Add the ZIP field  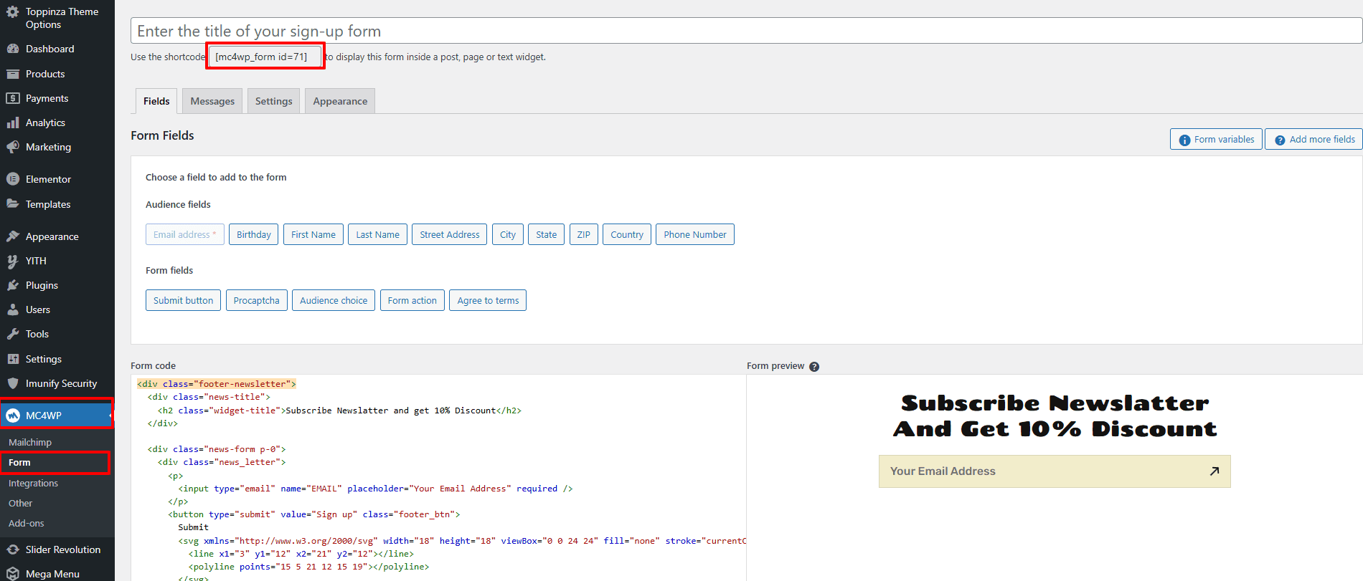[x=584, y=234]
